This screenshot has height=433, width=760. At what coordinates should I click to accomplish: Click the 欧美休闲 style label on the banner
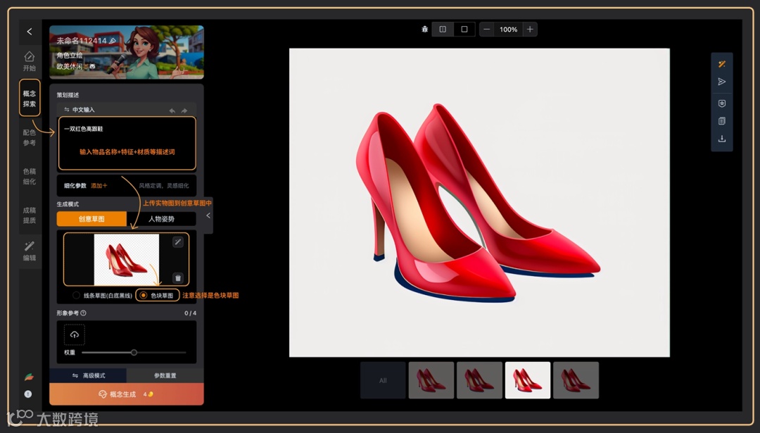coord(69,66)
